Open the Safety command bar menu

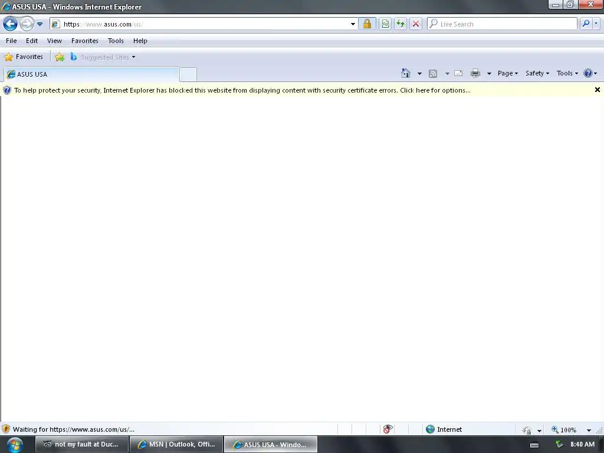pos(537,73)
